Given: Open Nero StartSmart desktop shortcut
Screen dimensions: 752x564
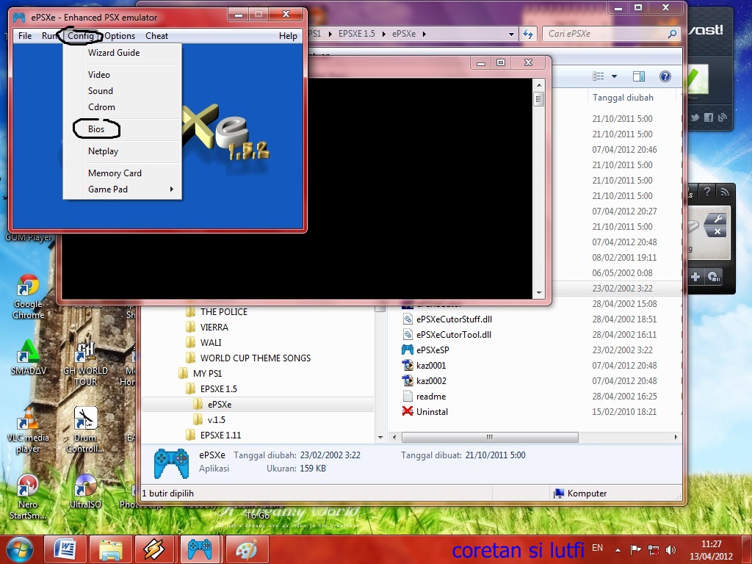Looking at the screenshot, I should tap(28, 497).
